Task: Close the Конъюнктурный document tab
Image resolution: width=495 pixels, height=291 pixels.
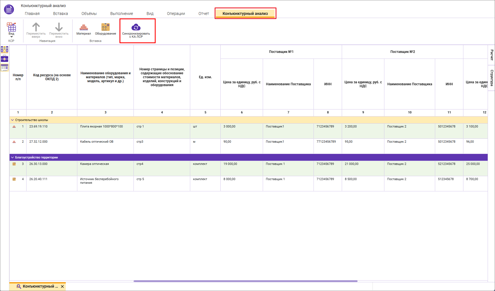Action: pyautogui.click(x=62, y=286)
